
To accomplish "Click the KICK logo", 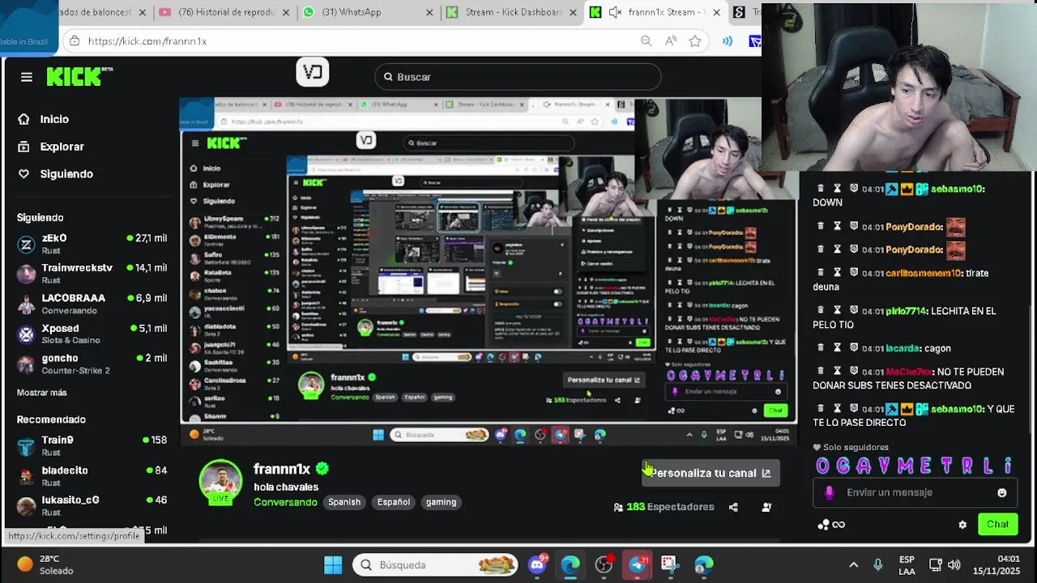I will tap(79, 76).
